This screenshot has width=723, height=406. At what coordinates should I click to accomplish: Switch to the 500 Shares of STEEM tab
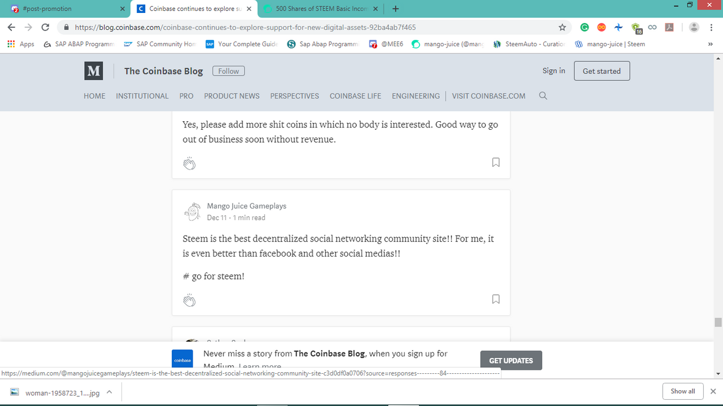[x=319, y=8]
